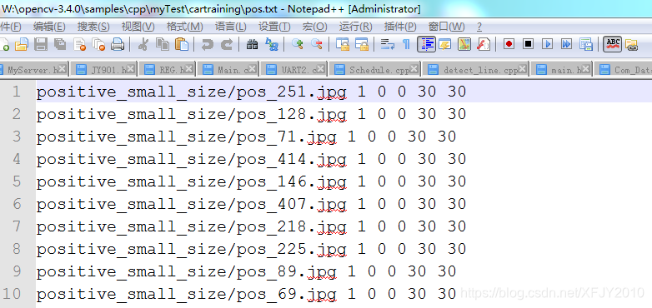Open the 设置(T) menu
652x308 pixels.
coord(274,27)
